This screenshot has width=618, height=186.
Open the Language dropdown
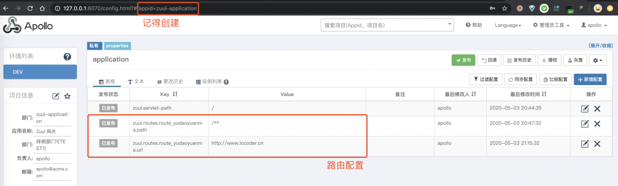coord(508,25)
